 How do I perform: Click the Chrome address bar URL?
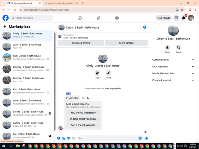point(47,10)
